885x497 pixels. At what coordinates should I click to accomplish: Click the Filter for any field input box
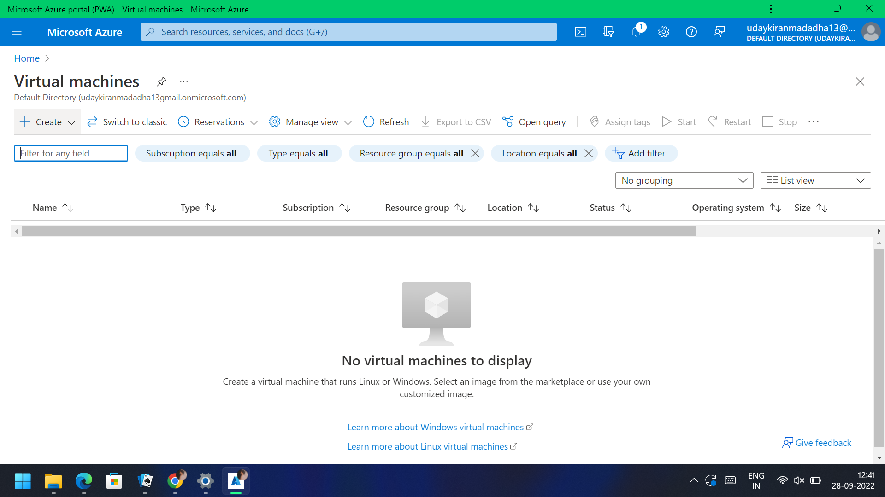click(71, 153)
